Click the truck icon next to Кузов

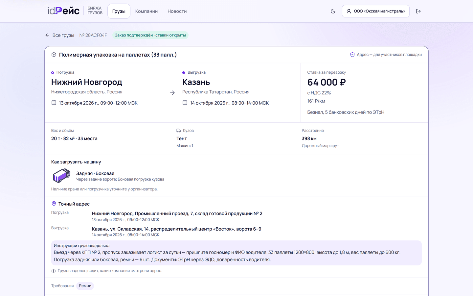pos(179,131)
